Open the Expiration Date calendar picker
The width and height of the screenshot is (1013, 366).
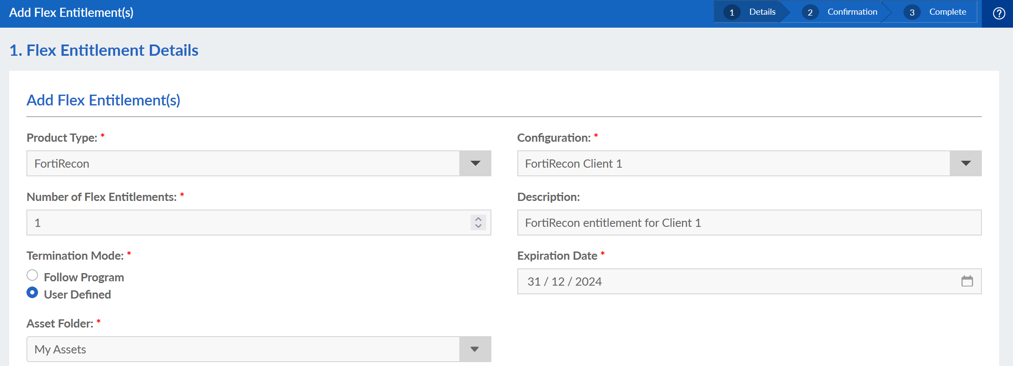967,281
